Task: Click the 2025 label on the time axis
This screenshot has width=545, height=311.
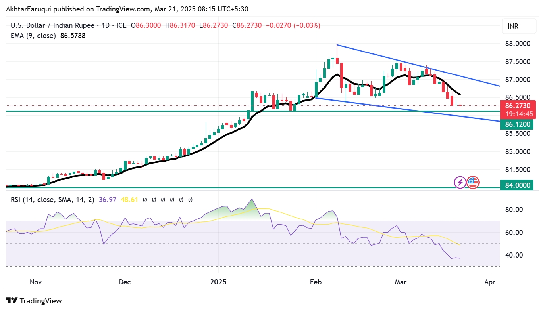Action: [218, 282]
